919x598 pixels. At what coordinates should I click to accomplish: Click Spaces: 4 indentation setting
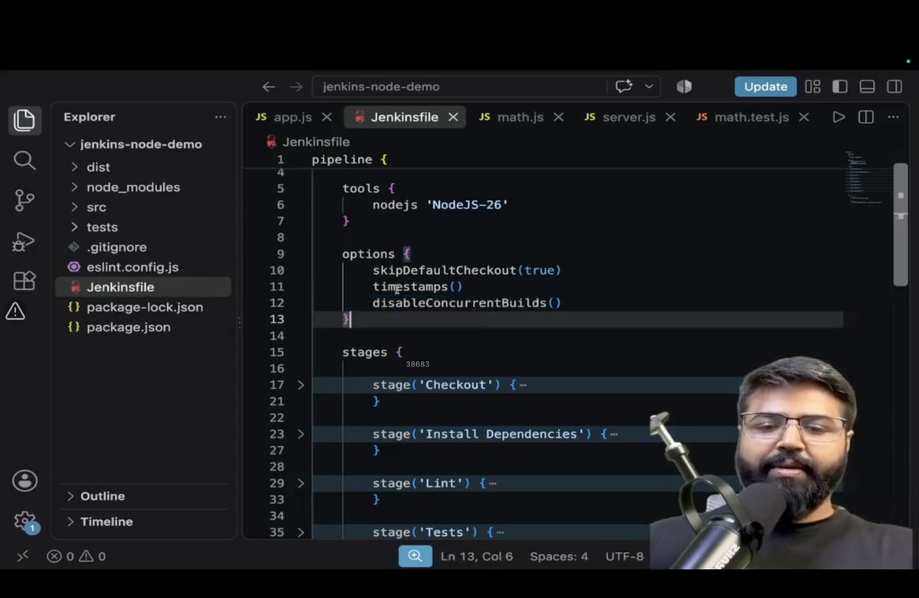tap(559, 557)
